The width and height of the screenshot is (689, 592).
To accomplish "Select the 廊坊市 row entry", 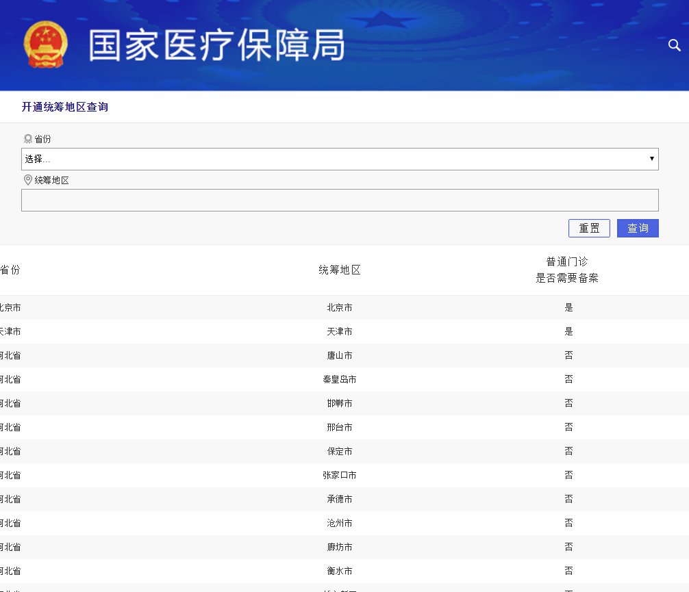I will (x=339, y=547).
